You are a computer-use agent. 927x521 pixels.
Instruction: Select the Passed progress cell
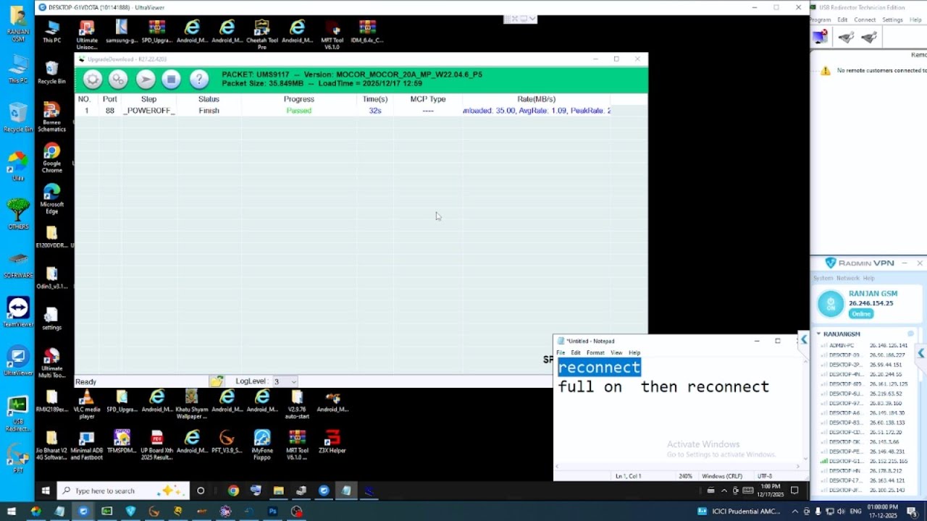click(298, 111)
